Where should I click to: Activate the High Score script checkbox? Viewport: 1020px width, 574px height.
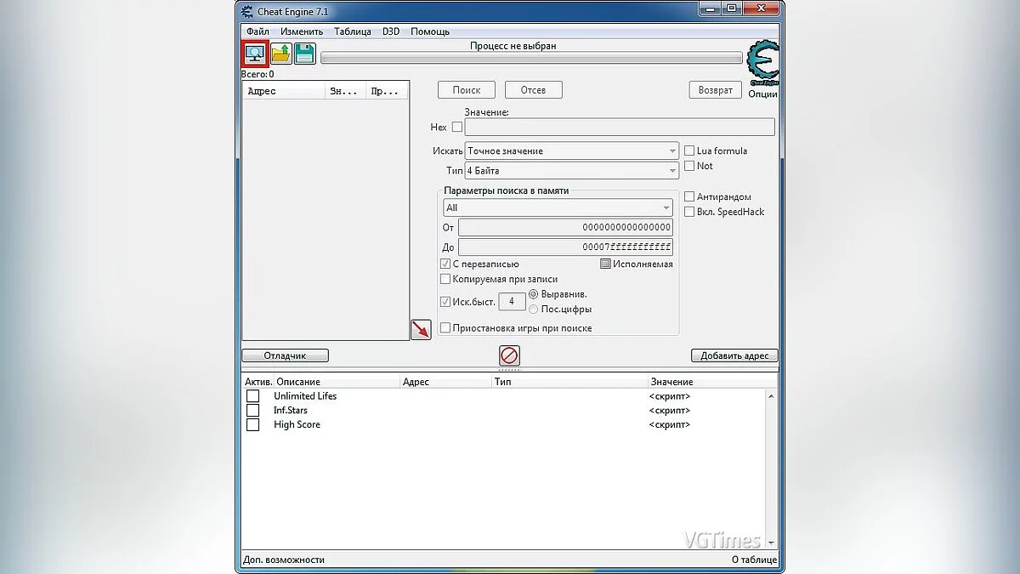click(252, 424)
